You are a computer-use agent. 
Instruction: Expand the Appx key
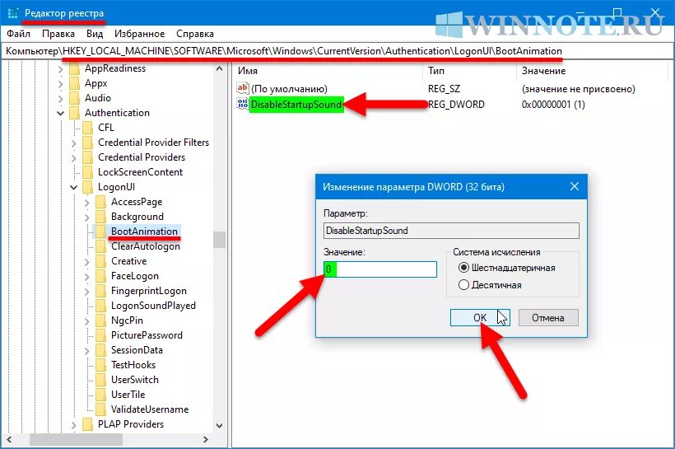(61, 83)
